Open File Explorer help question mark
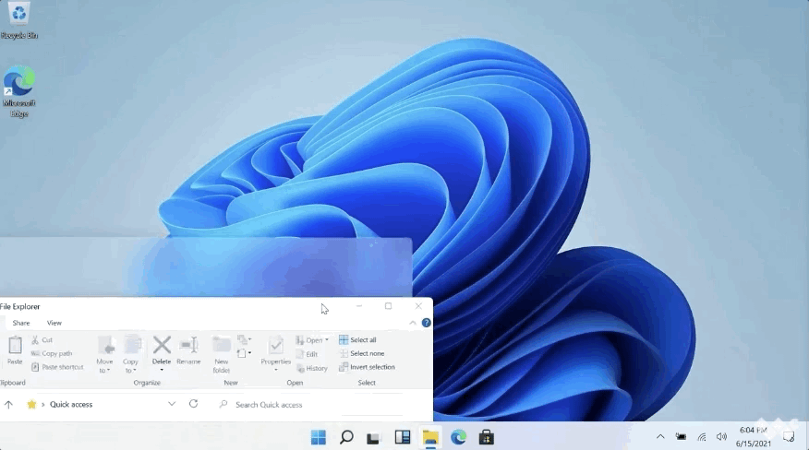809x450 pixels. coord(426,323)
